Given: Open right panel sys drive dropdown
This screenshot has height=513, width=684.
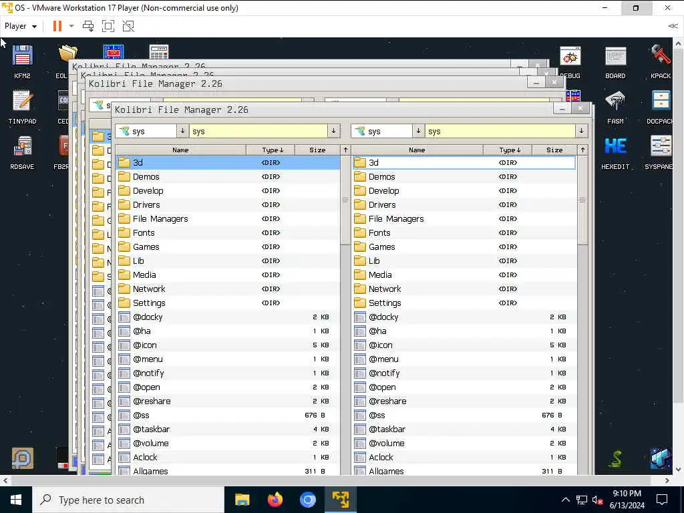Looking at the screenshot, I should (x=418, y=131).
